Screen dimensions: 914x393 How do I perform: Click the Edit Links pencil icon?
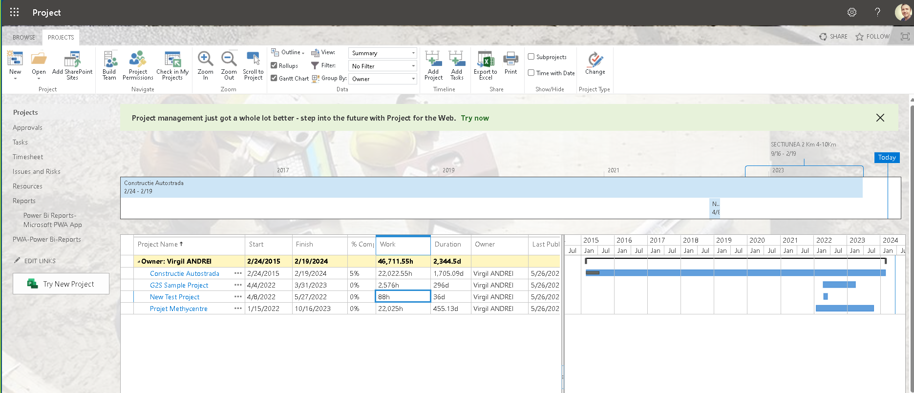click(x=17, y=260)
